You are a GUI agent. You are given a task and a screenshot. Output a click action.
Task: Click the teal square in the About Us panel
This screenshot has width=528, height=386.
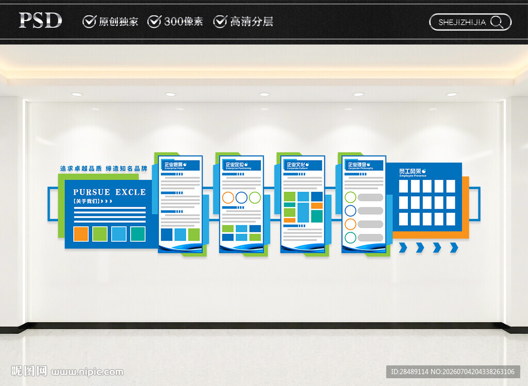[x=138, y=234]
